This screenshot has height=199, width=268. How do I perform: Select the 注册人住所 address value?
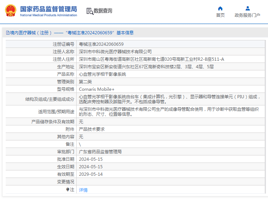click(x=151, y=59)
